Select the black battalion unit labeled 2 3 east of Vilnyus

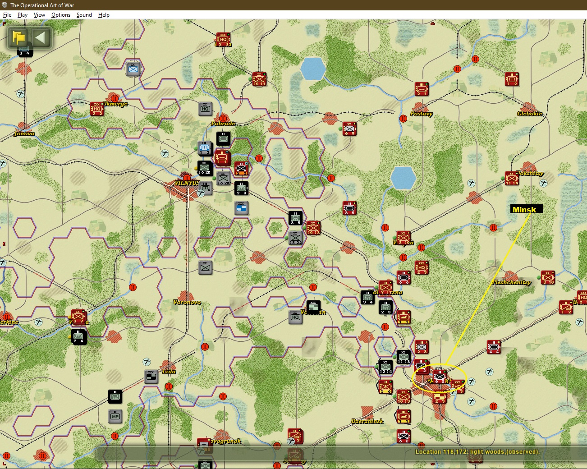[x=242, y=188]
